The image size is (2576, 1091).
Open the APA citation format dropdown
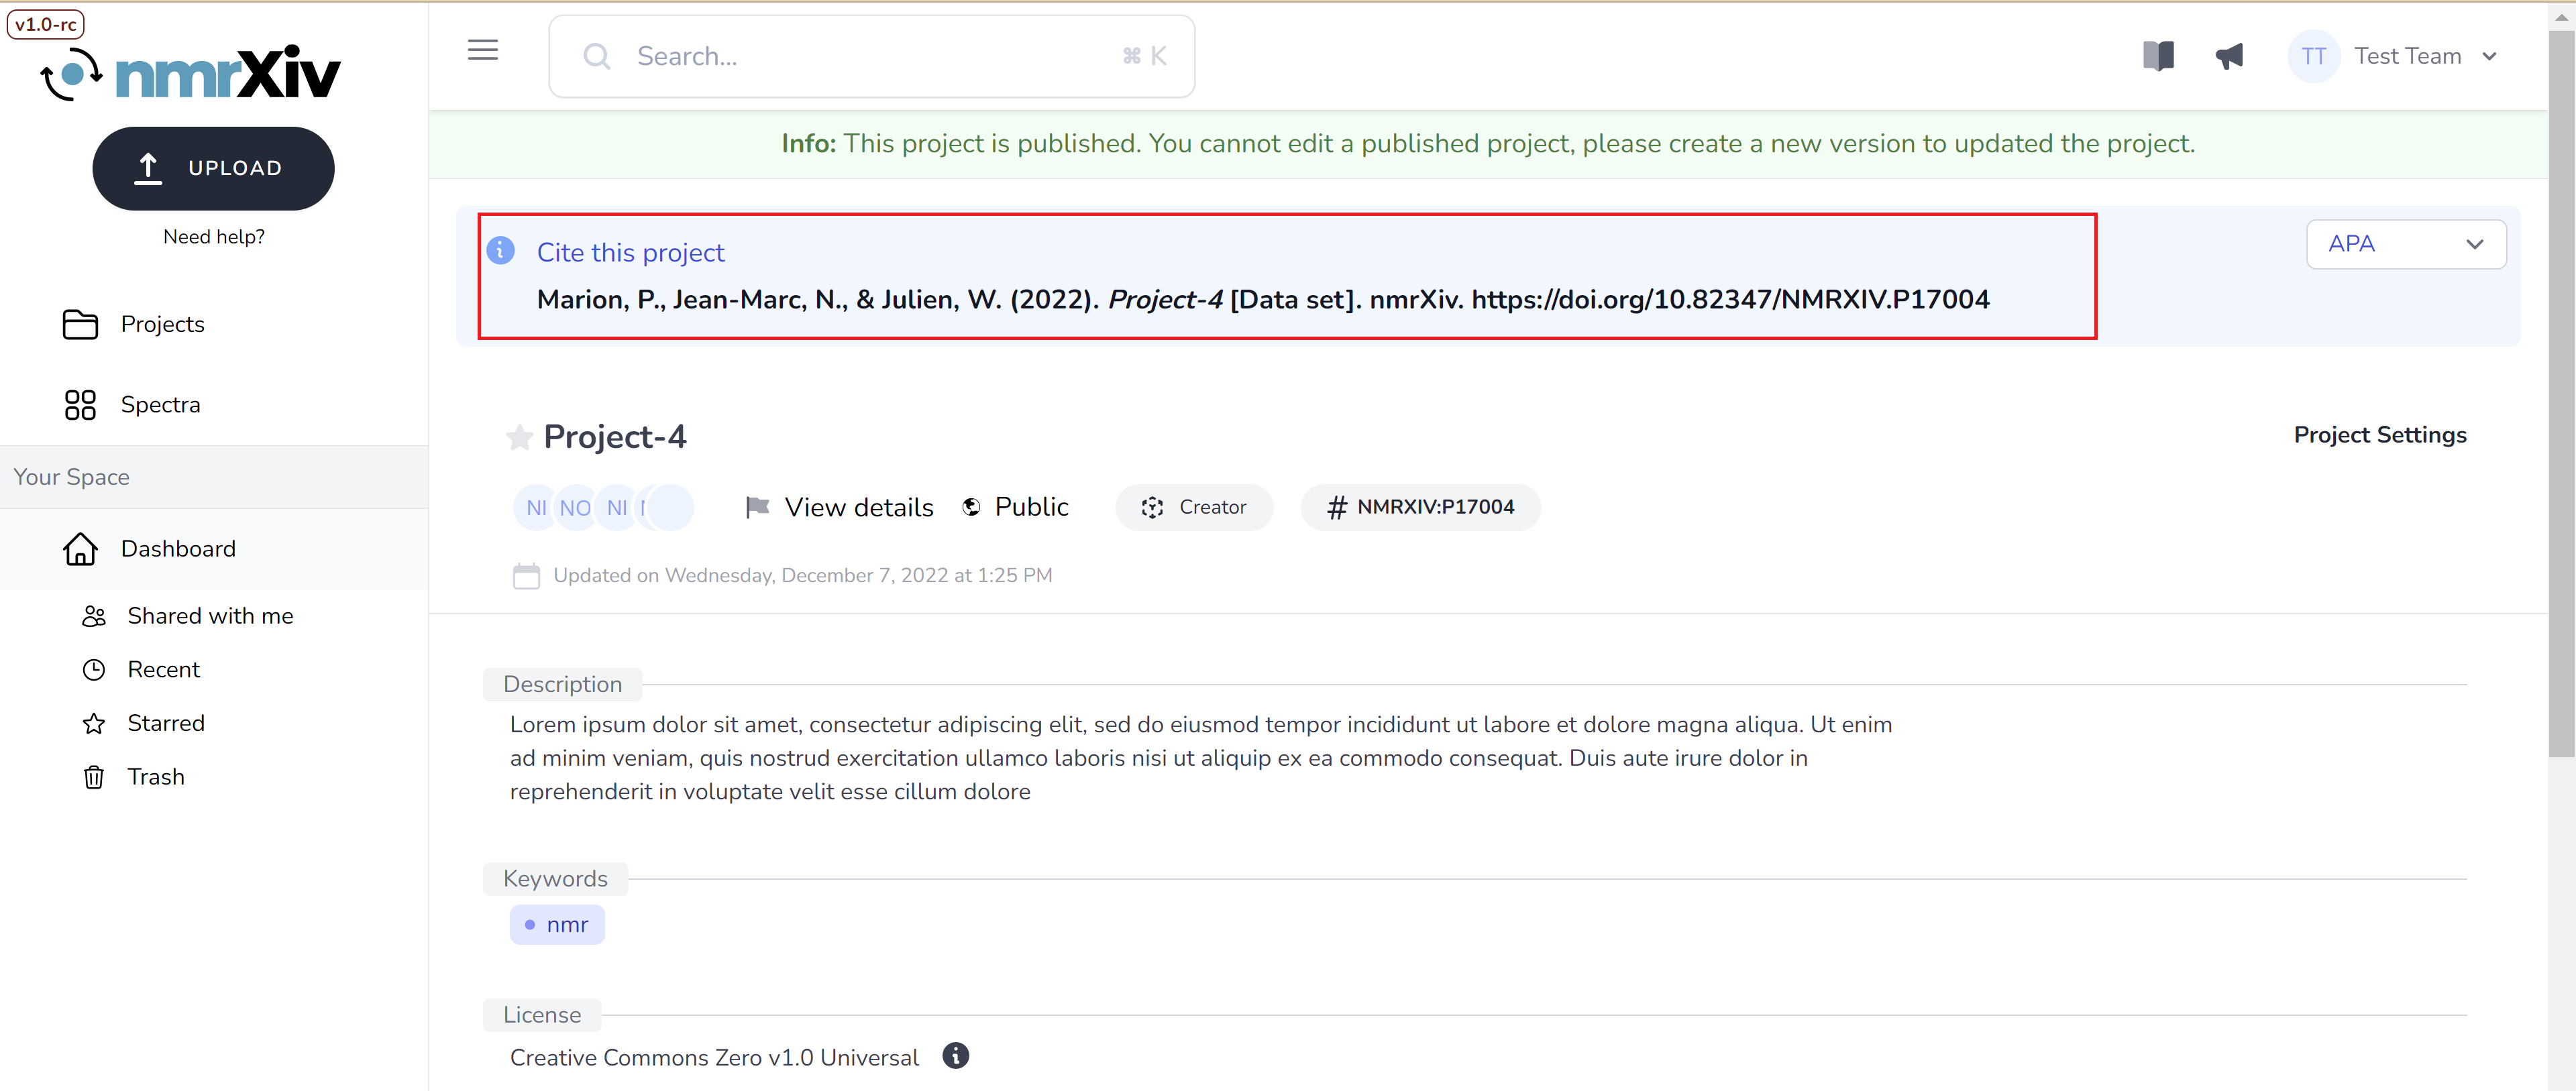coord(2406,243)
